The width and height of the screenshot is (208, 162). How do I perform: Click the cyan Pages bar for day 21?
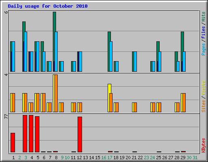point(135,62)
